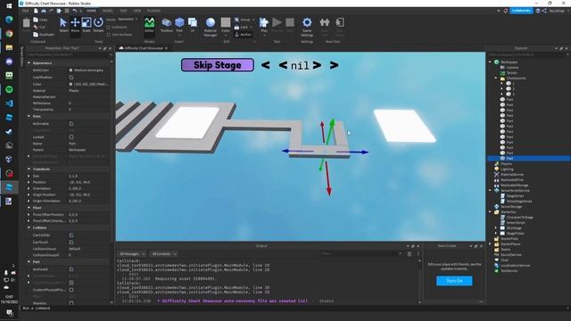
Task: Open Microsoft Edge from the taskbar
Action: (9, 20)
